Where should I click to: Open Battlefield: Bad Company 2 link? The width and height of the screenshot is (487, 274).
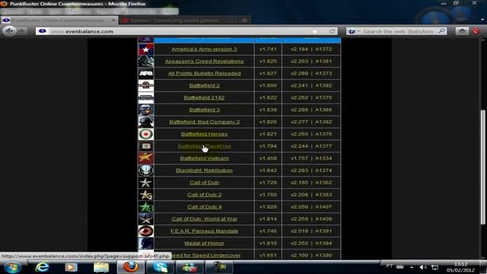pyautogui.click(x=204, y=122)
